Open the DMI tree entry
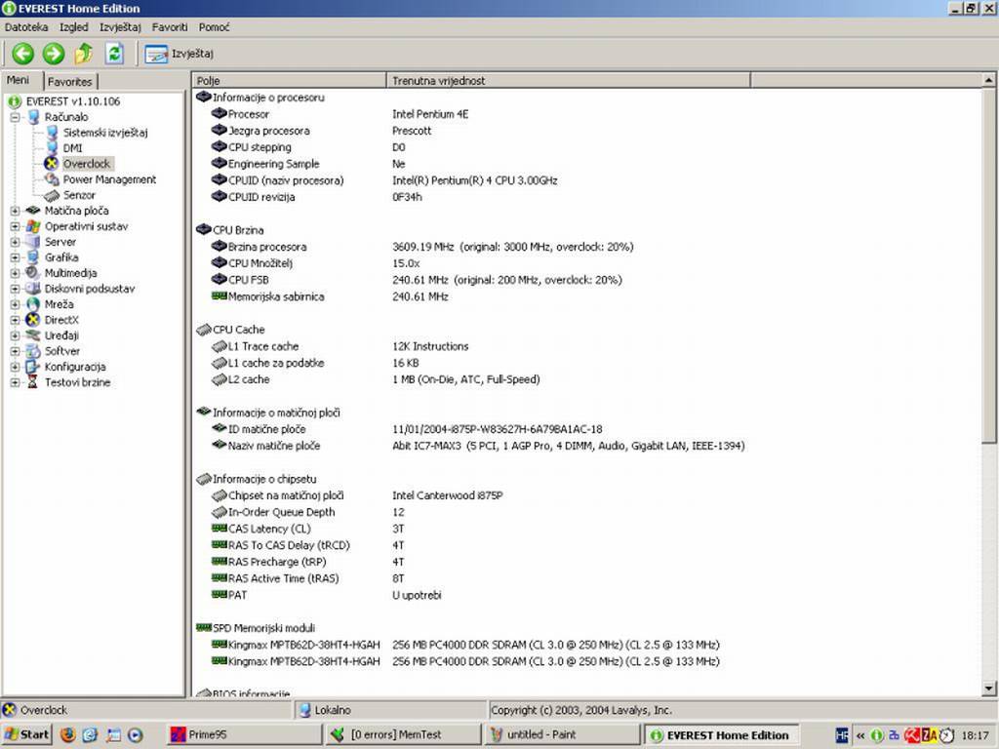The width and height of the screenshot is (999, 749). [72, 148]
